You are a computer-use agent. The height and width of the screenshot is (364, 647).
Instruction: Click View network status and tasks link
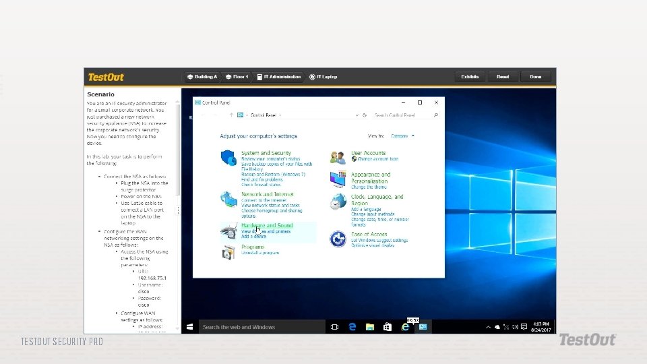point(270,205)
